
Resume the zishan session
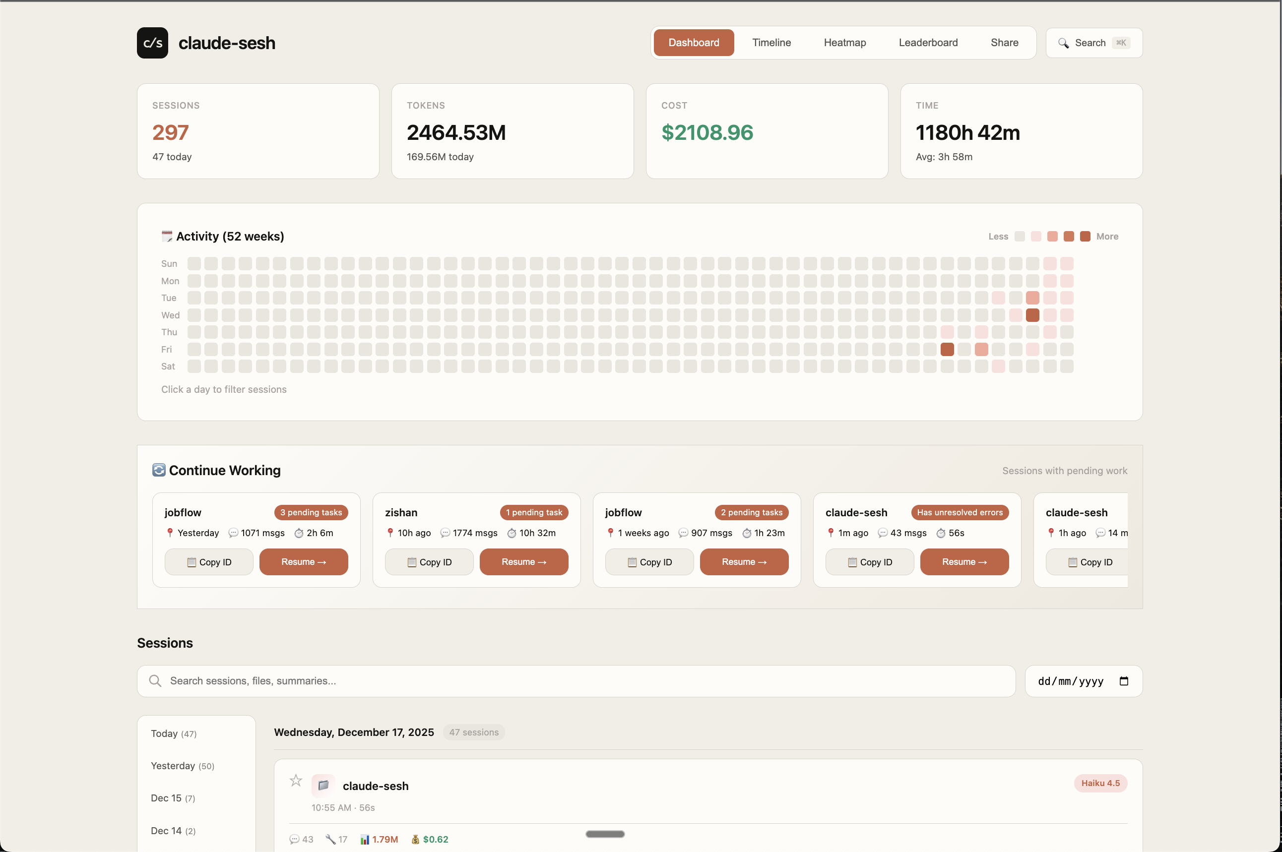(524, 562)
